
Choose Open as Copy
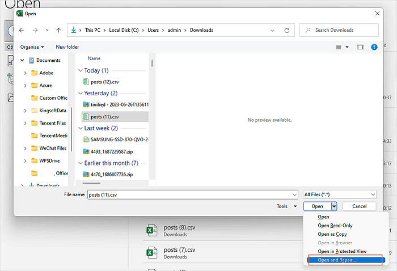(332, 234)
